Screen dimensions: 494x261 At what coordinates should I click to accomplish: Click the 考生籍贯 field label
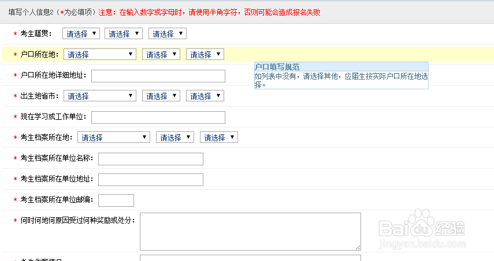tap(36, 33)
